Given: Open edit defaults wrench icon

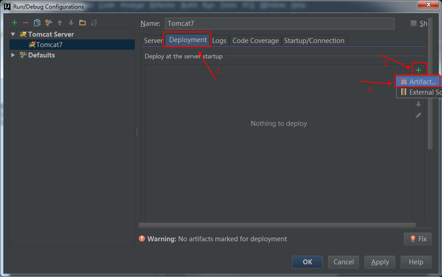Looking at the screenshot, I should (49, 23).
